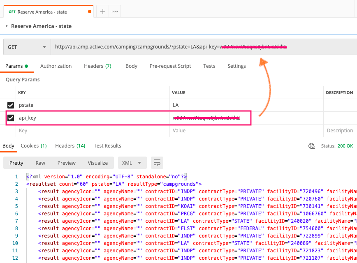Open the request Body tab

(131, 66)
